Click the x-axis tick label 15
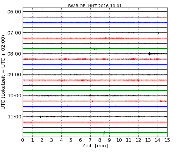190x152 pixels. click(x=167, y=140)
